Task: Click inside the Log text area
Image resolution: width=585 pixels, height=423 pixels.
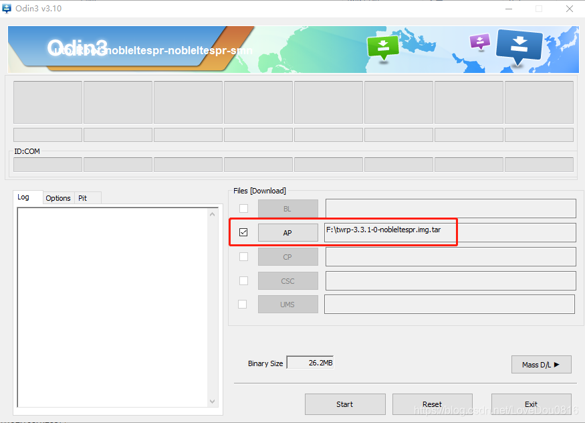Action: tap(113, 307)
